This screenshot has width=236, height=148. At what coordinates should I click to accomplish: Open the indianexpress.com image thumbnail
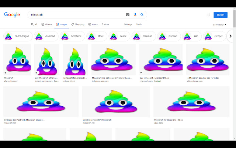click(114, 60)
